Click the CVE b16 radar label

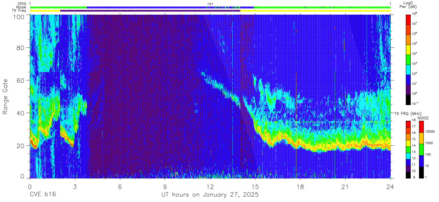[x=43, y=195]
